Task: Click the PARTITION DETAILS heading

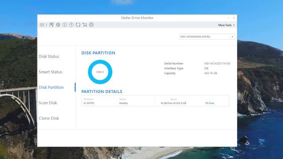Action: [x=102, y=91]
